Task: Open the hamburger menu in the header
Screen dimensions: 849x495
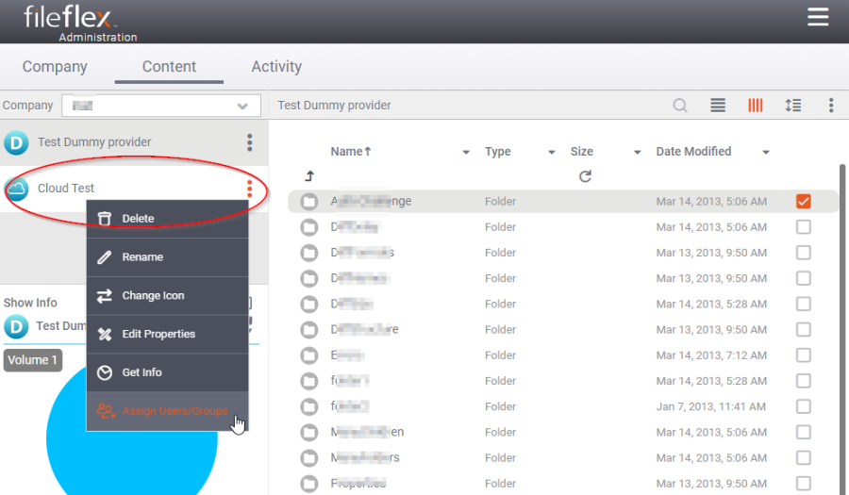Action: tap(818, 17)
